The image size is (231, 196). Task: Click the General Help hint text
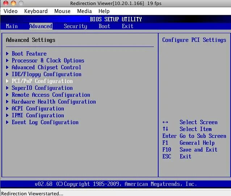click(x=197, y=143)
